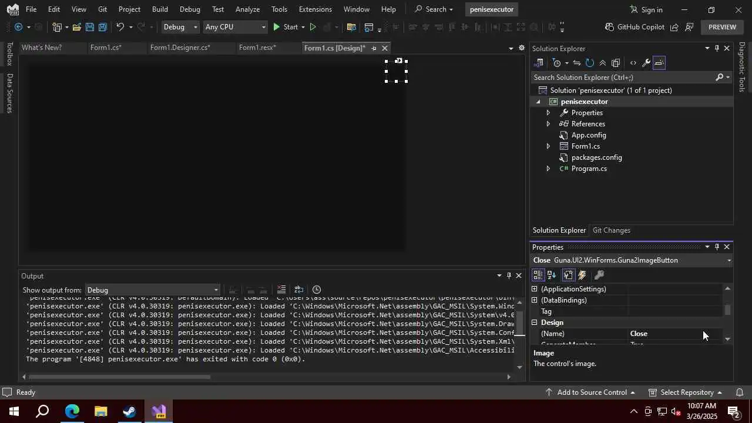The height and width of the screenshot is (423, 752).
Task: Toggle Alphabetical sort in Properties panel
Action: tap(552, 275)
